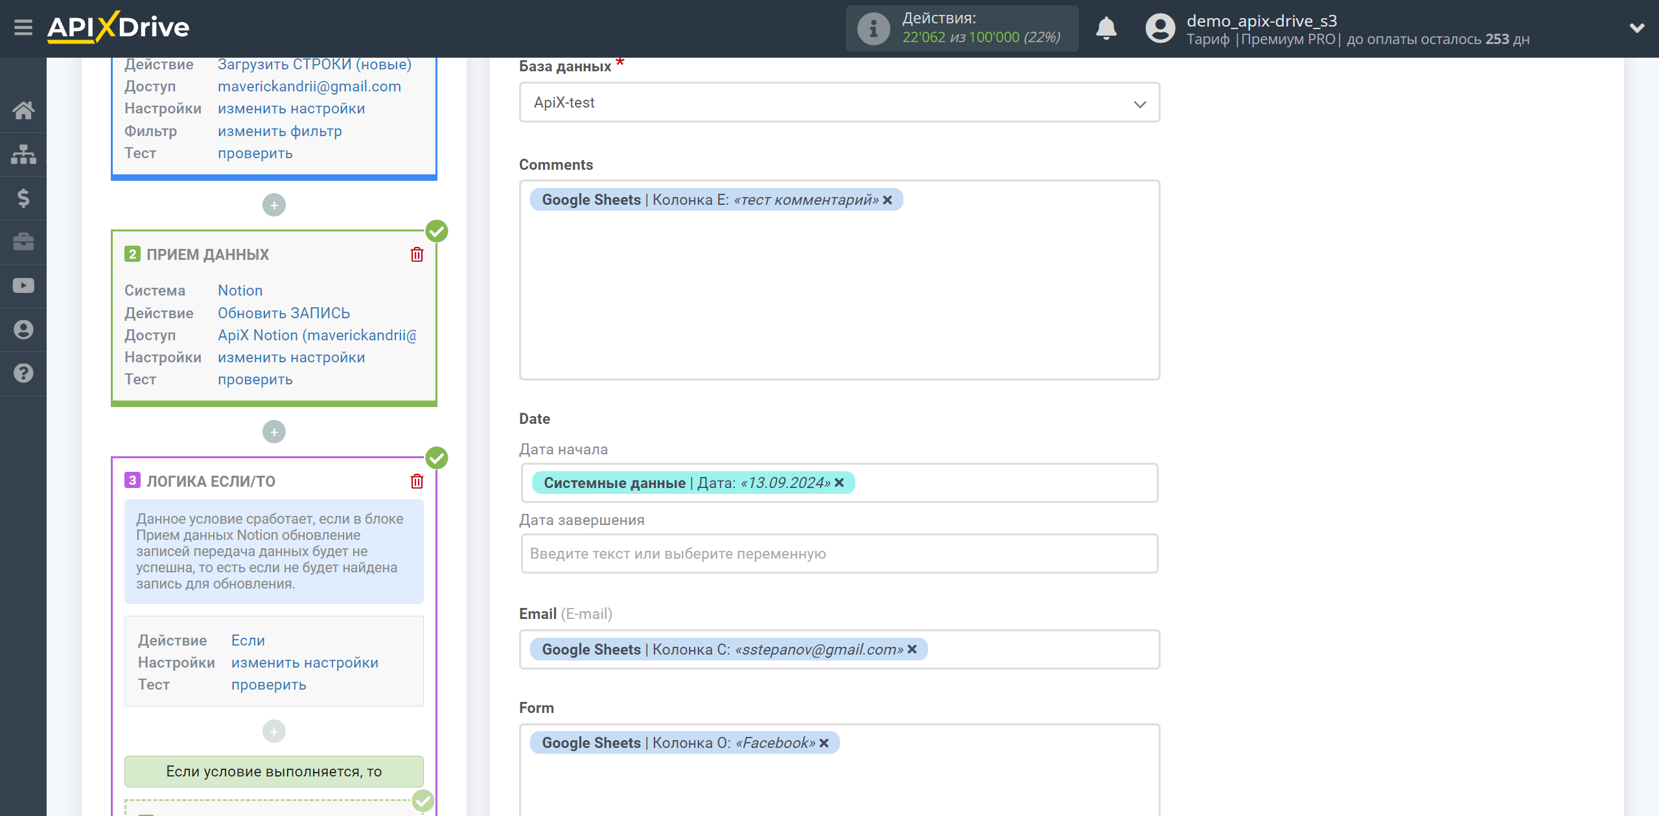Go to Home in the sidebar

tap(23, 110)
